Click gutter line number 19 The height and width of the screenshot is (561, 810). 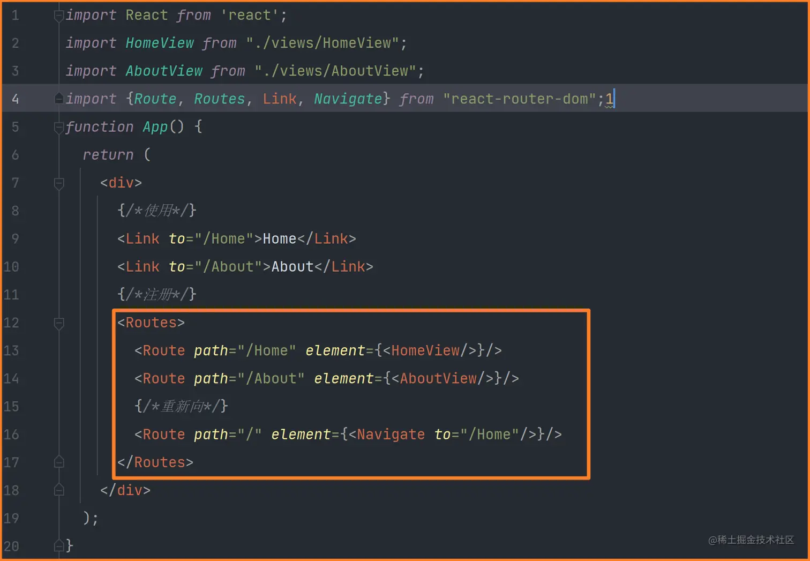(11, 518)
